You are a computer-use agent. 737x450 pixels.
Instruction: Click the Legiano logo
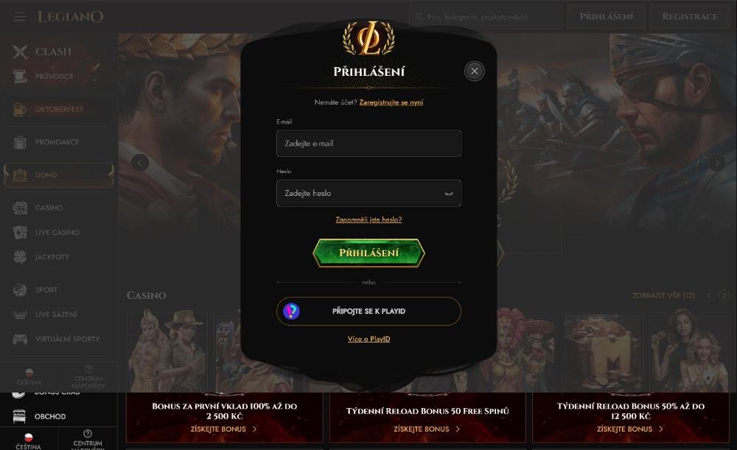click(71, 17)
